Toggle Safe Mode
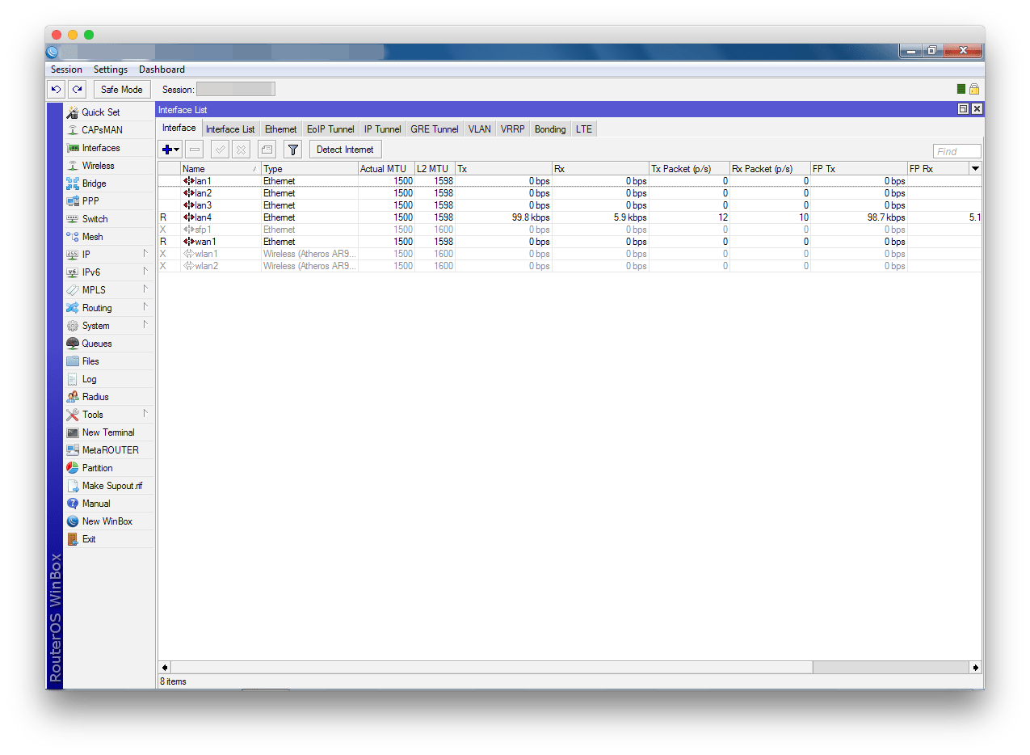Image resolution: width=1030 pixels, height=755 pixels. [121, 90]
